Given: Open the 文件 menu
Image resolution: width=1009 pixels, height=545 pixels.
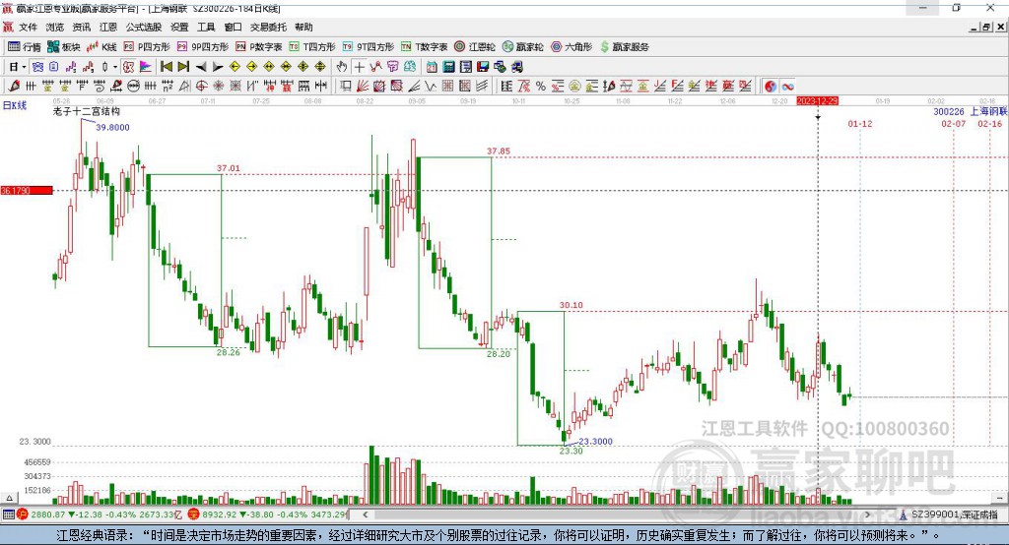Looking at the screenshot, I should point(28,27).
